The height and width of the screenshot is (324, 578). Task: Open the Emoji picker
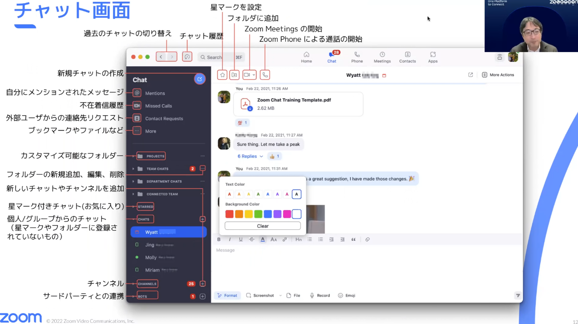tap(347, 296)
